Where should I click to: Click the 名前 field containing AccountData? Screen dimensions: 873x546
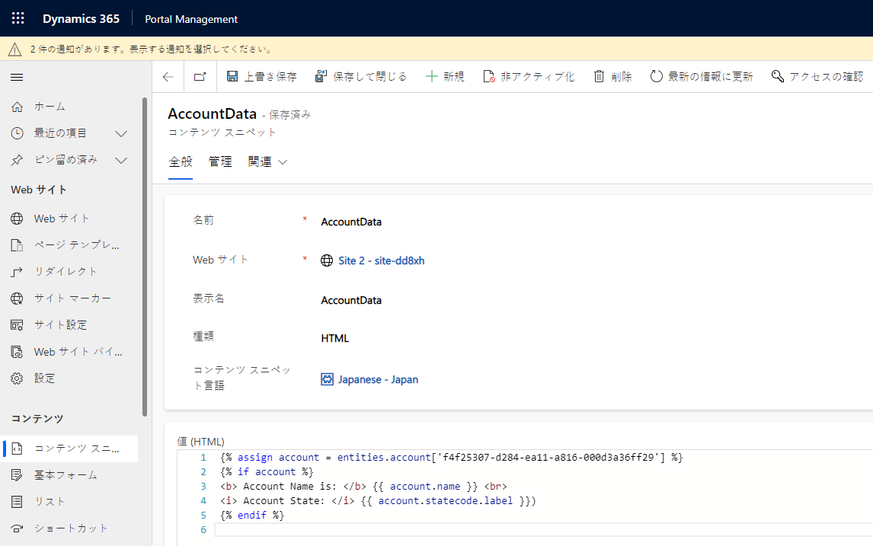tap(457, 222)
